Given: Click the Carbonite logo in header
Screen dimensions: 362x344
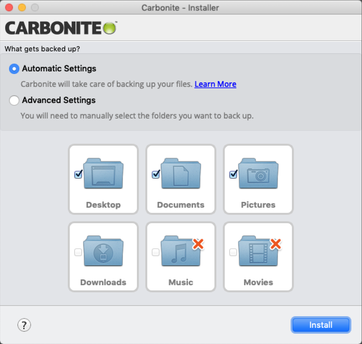Looking at the screenshot, I should click(61, 28).
